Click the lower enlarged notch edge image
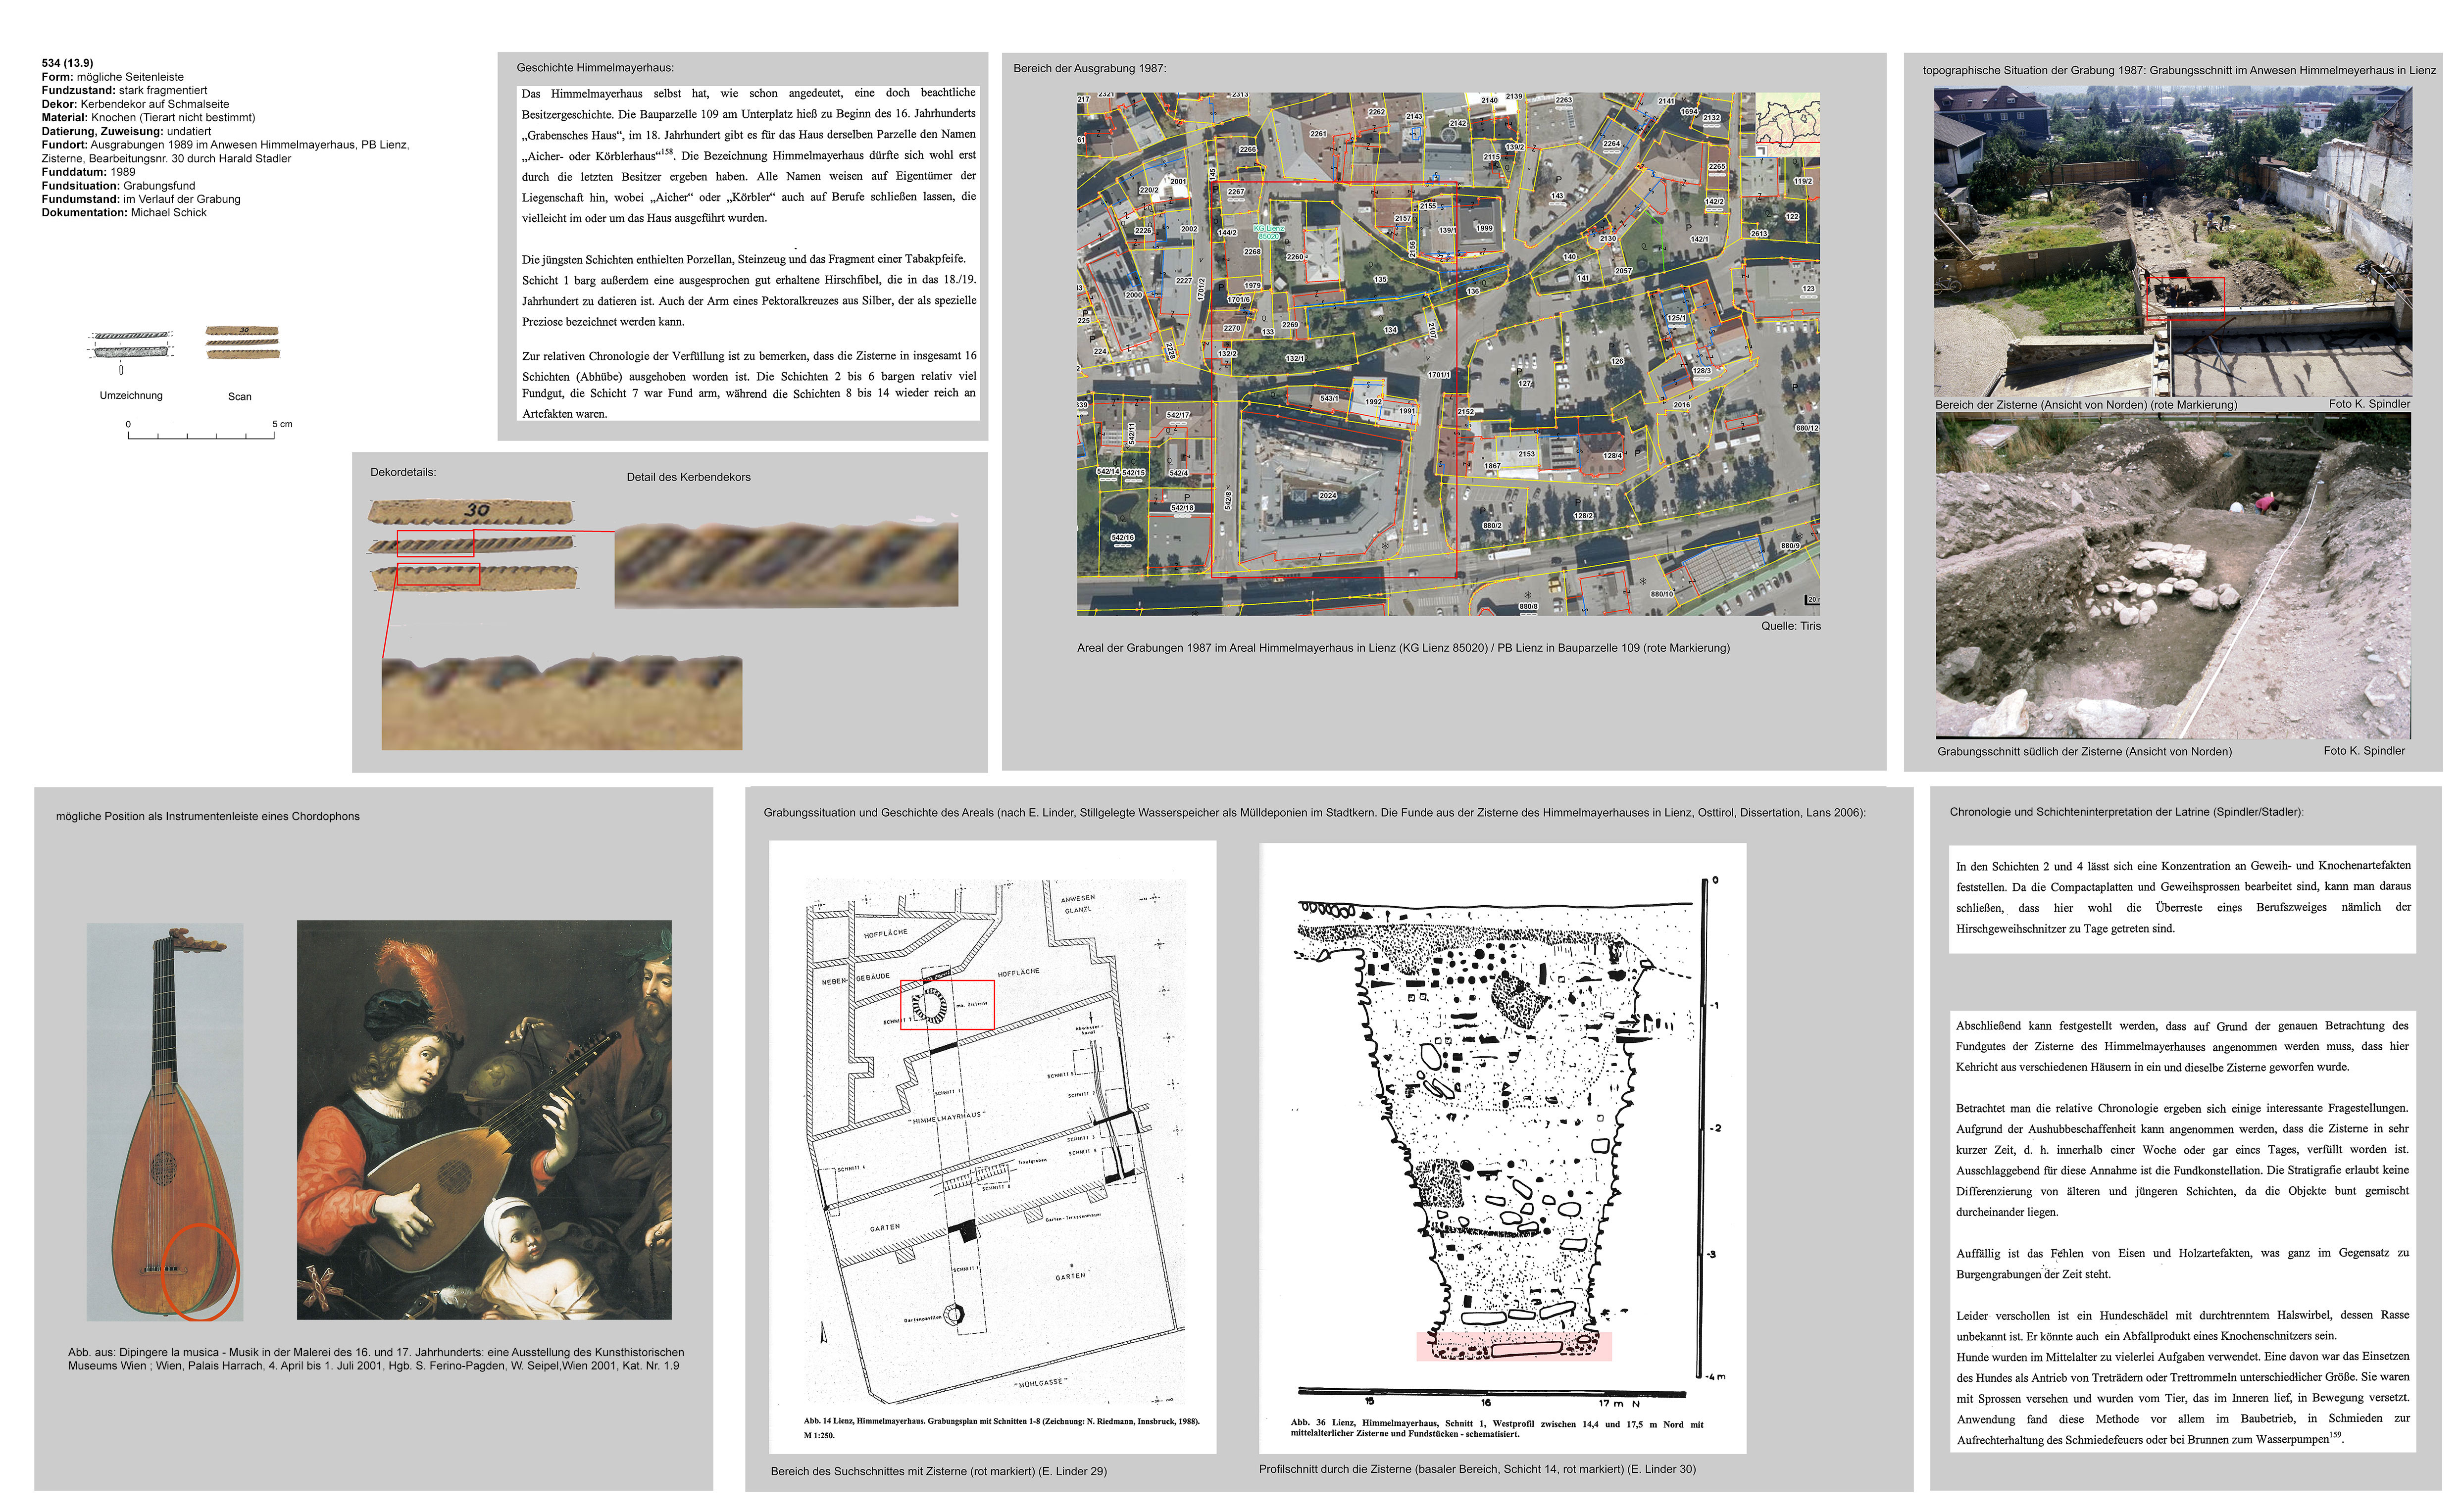 point(561,702)
